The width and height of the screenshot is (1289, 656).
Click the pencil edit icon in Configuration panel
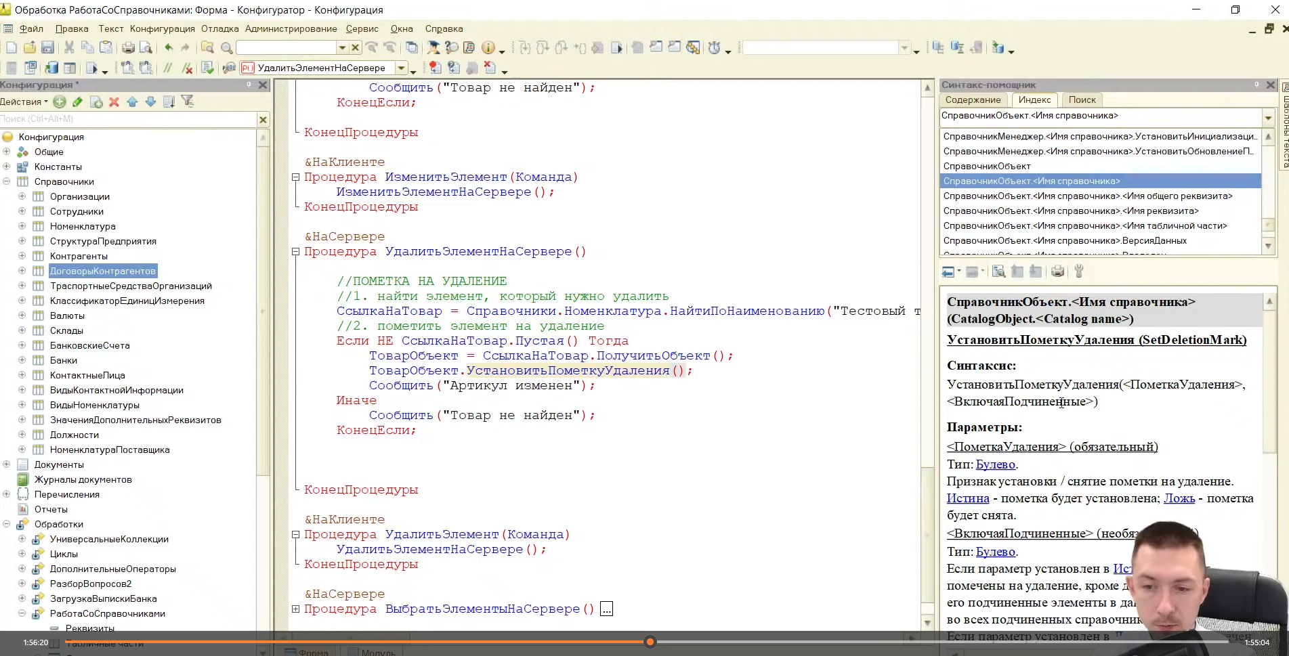point(77,102)
